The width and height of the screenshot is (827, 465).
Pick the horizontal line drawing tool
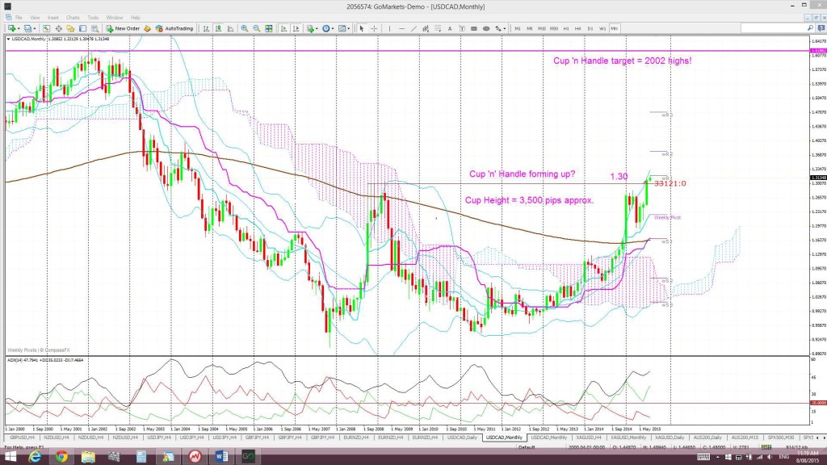401,28
